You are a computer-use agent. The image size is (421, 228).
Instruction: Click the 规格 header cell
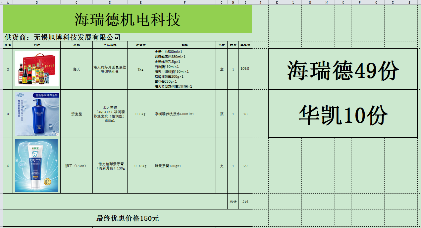[x=185, y=45]
